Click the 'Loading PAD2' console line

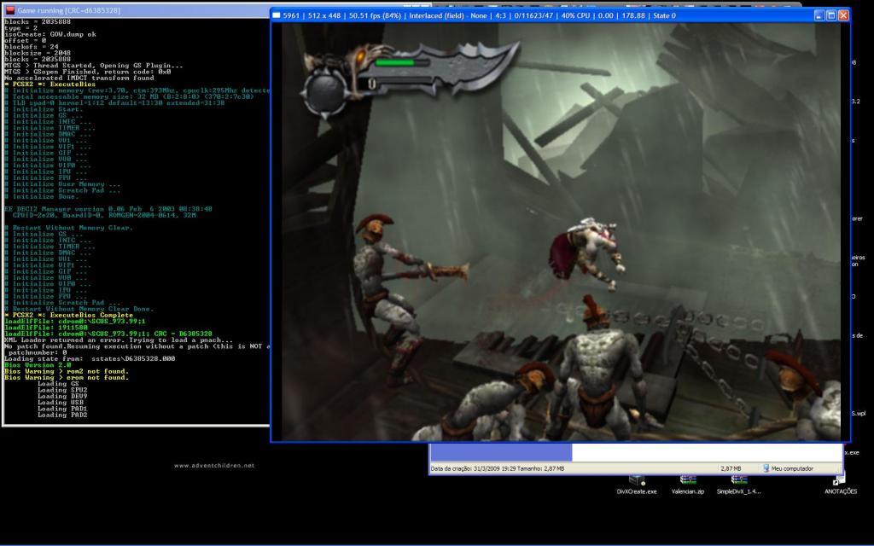pyautogui.click(x=62, y=415)
